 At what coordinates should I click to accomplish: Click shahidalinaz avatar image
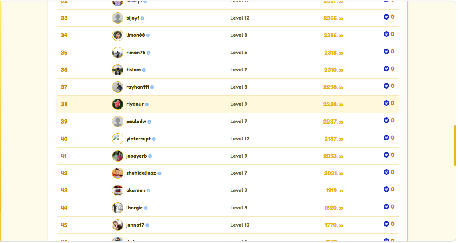pos(118,173)
